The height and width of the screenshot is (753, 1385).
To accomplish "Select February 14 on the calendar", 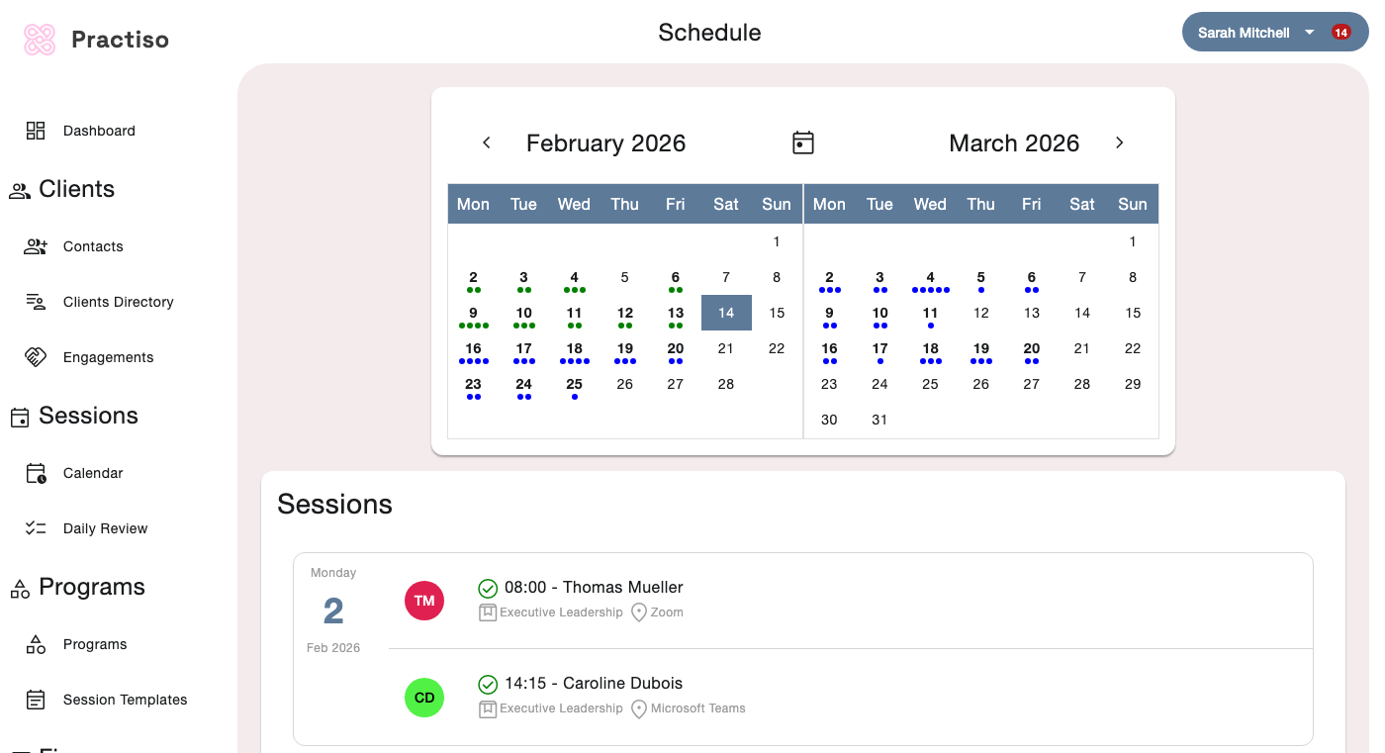I will point(725,313).
